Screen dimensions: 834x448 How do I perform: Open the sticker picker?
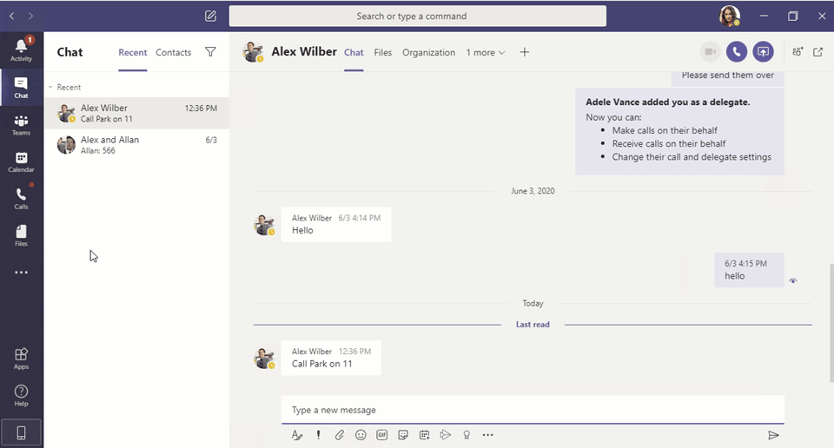(x=403, y=435)
